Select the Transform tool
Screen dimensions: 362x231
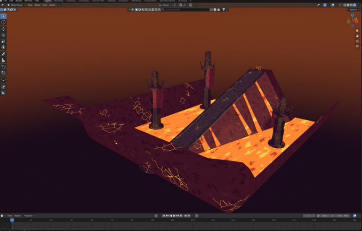(x=3, y=47)
